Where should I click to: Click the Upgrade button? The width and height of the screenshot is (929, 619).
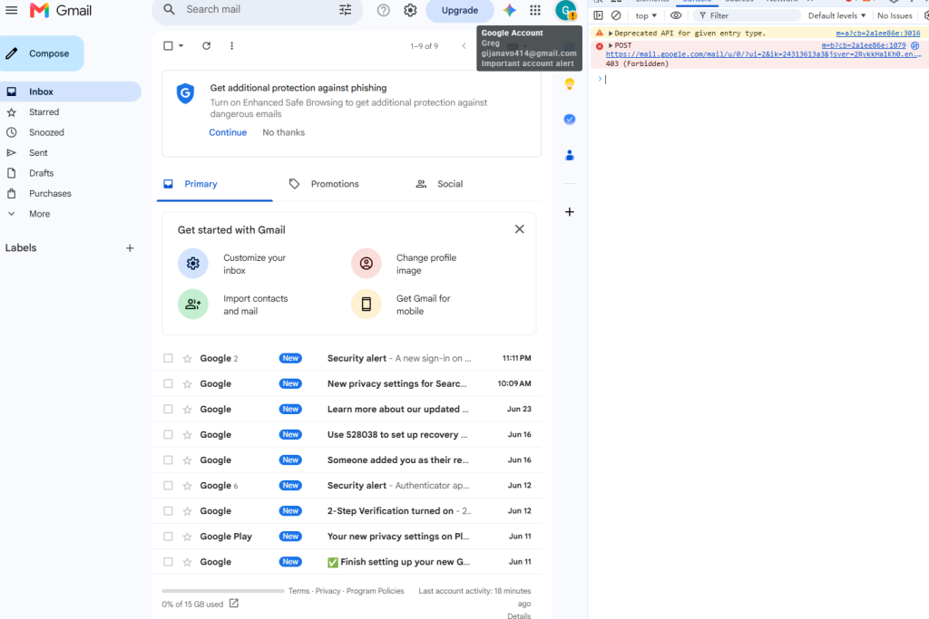460,10
